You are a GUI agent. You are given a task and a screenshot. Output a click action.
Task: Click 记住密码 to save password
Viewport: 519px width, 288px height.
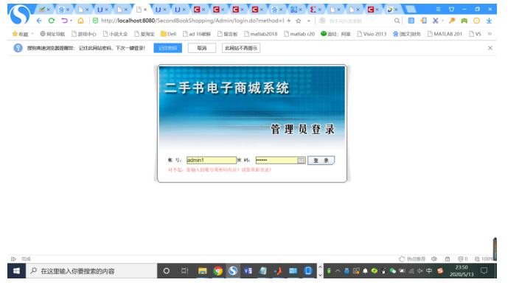coord(168,49)
